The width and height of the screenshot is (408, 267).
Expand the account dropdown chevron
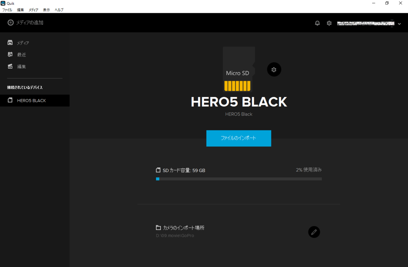399,24
